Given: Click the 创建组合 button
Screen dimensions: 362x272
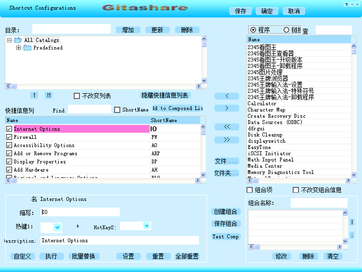Looking at the screenshot, I should click(226, 211).
